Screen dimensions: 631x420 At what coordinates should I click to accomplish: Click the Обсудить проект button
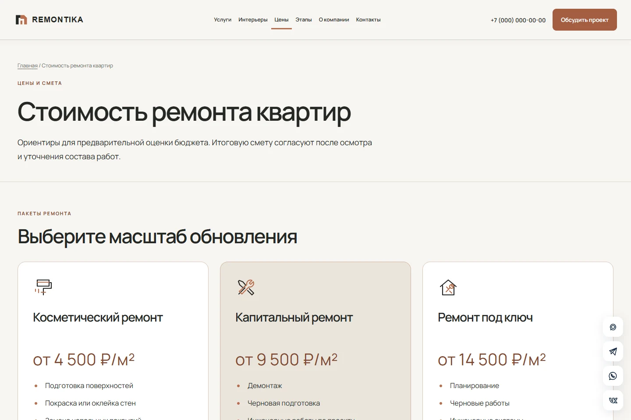pos(585,20)
